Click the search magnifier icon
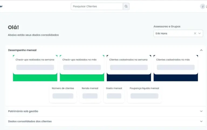Viewport: 207px width, 130px height. click(126, 6)
